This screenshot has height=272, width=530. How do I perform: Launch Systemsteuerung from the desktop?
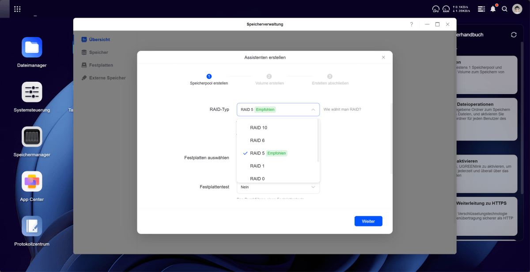tap(32, 97)
